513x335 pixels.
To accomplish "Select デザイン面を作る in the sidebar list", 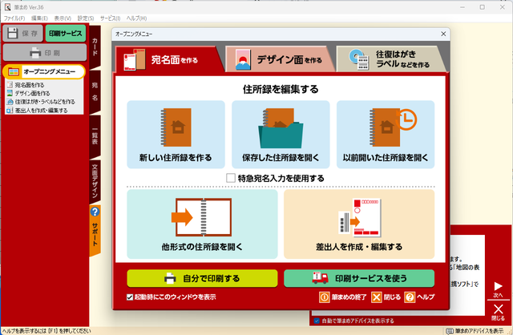I will [32, 93].
